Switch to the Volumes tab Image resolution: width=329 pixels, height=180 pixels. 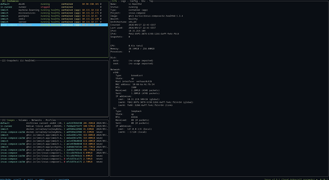[23, 120]
